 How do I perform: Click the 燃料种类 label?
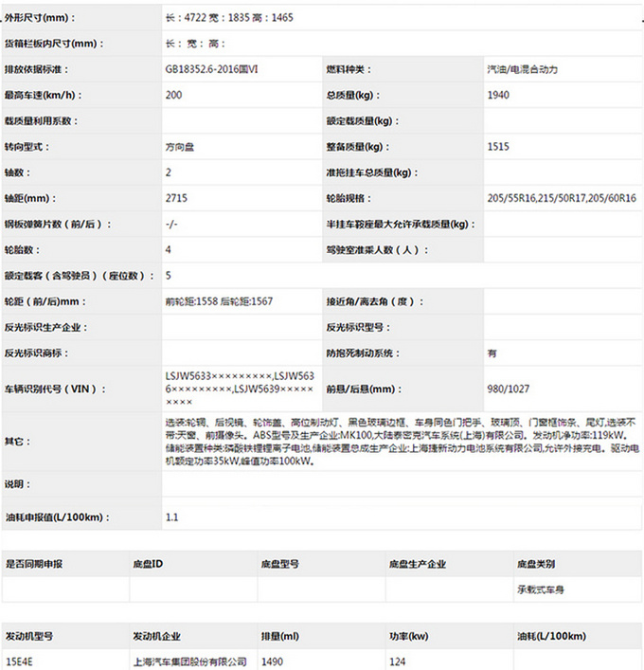pos(349,69)
